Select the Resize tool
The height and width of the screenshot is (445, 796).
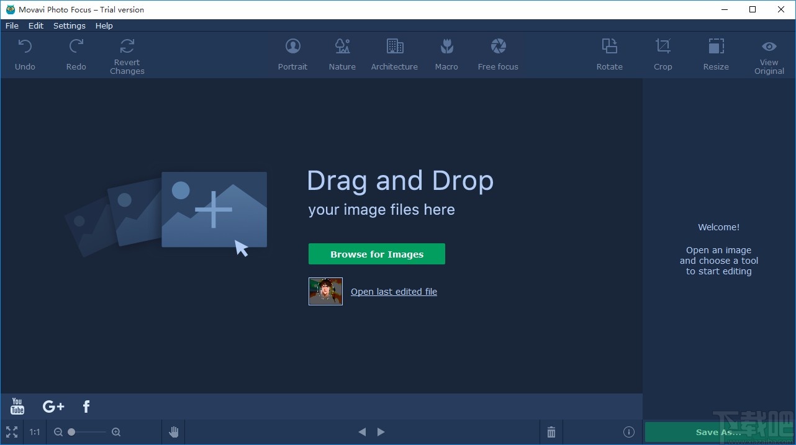[716, 54]
